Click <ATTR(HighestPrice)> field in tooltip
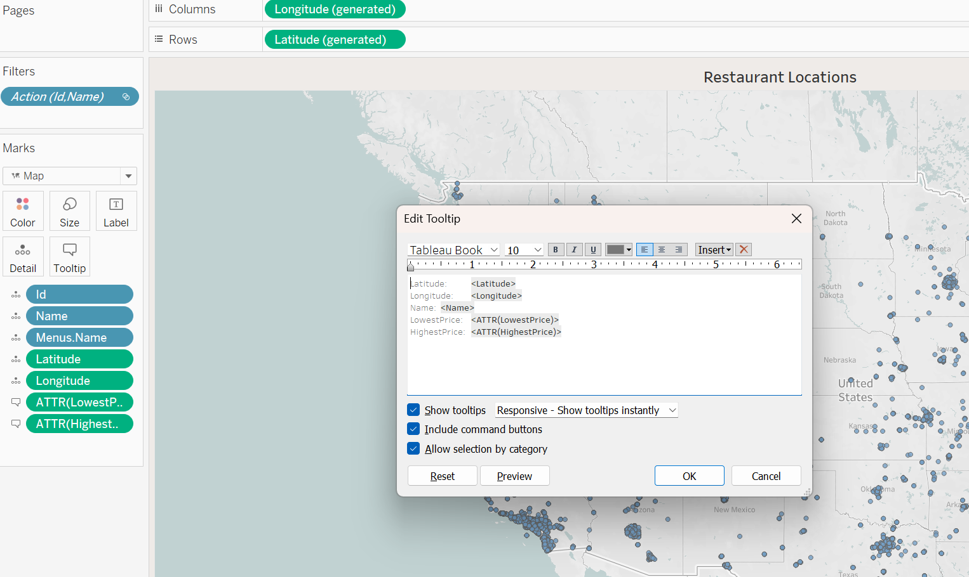Image resolution: width=969 pixels, height=577 pixels. coord(516,332)
